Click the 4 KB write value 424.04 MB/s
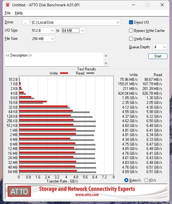172x204 pixels. point(128,93)
